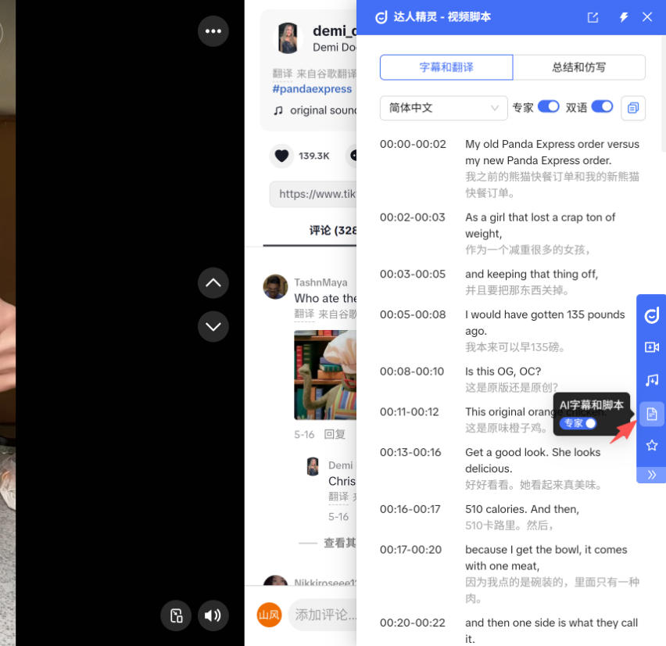
Task: Click subtitle "and keeping that thing off,"
Action: [x=532, y=275]
